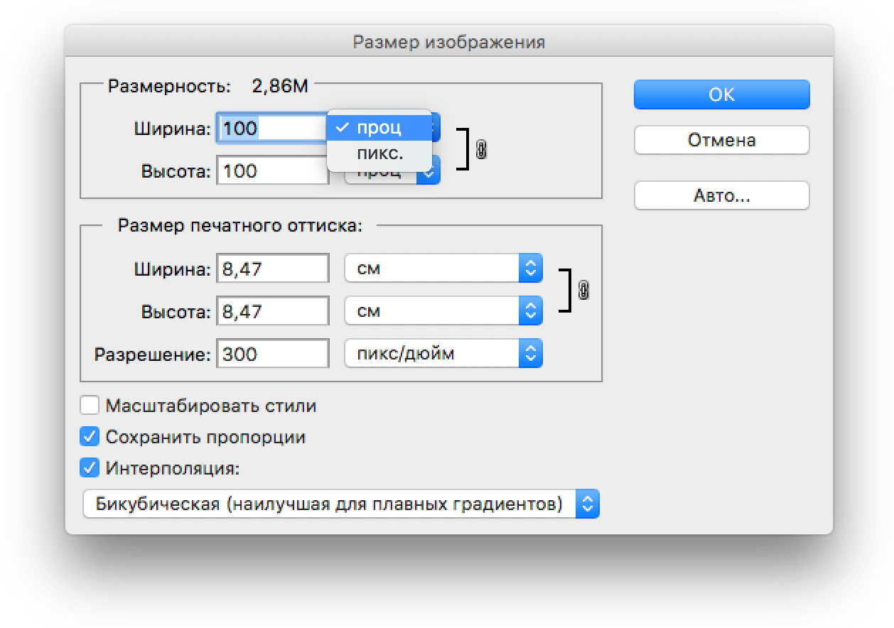Uncheck the Сохранить пропорции checkbox
Viewport: 894px width, 628px height.
click(90, 437)
